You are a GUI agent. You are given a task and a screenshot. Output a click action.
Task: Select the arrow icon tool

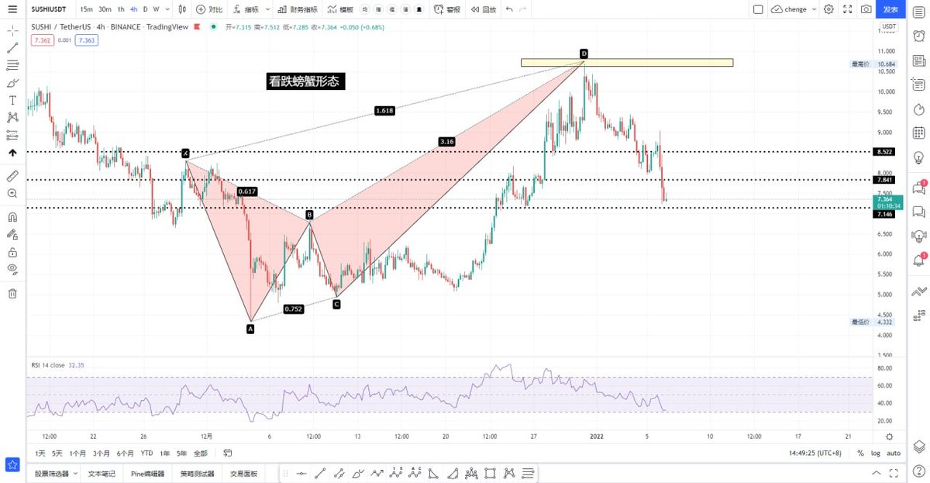click(12, 153)
